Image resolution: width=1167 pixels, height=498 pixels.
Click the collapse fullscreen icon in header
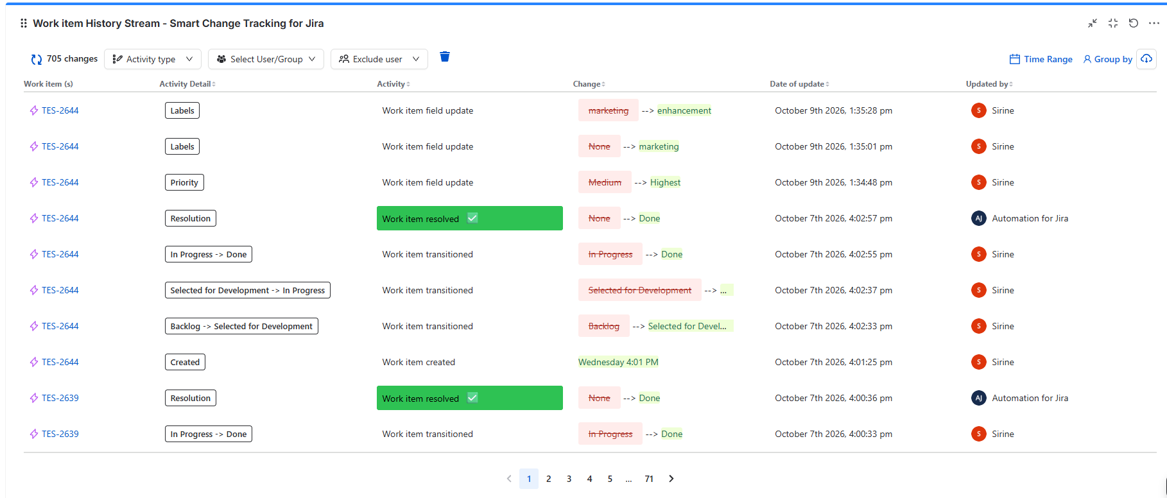pos(1113,23)
